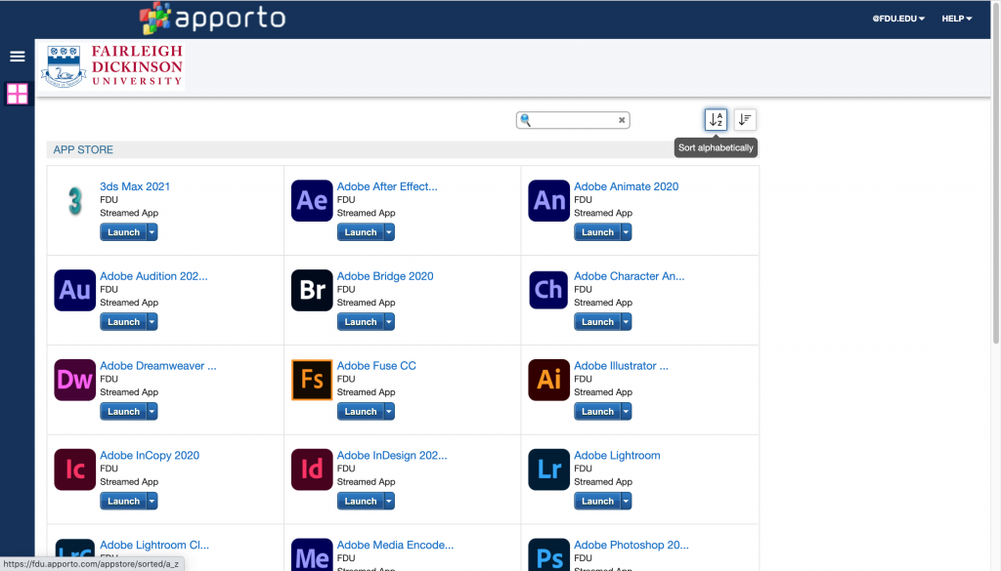Open the 3ds Max 2021 title link
The image size is (1001, 571).
135,186
